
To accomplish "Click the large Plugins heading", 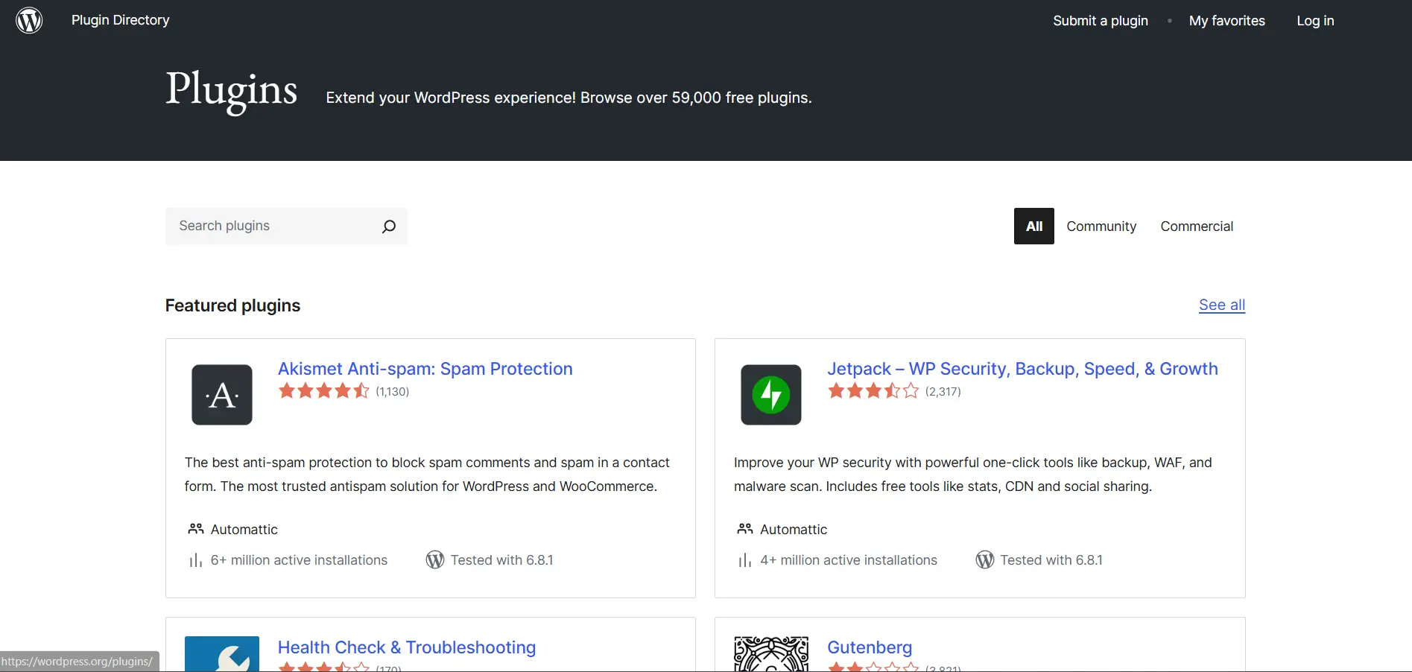I will coord(231,91).
